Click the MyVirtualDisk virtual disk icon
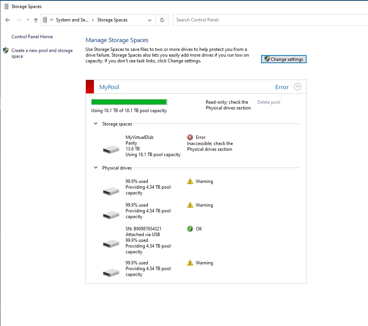The image size is (368, 326). (x=111, y=149)
